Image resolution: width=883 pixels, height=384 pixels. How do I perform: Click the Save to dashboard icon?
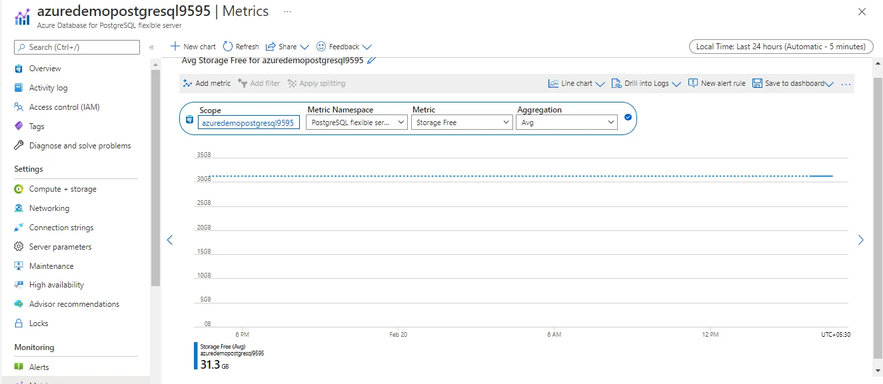coord(757,83)
